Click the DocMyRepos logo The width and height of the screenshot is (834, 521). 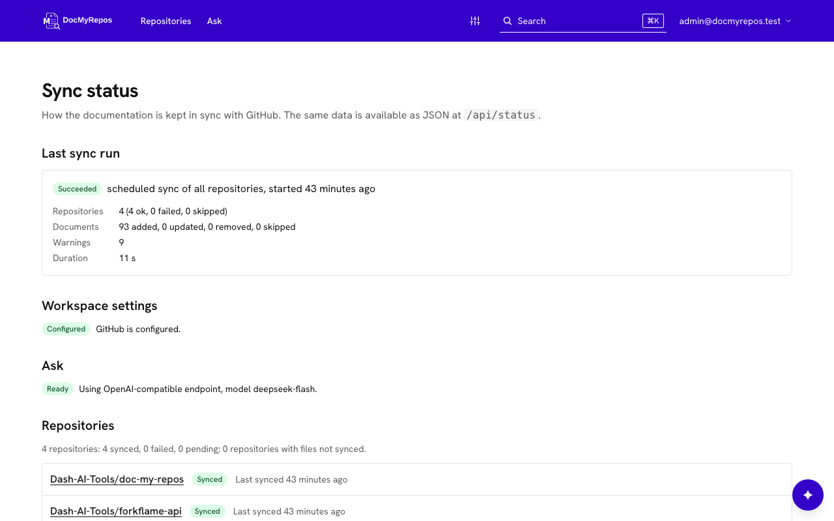[x=78, y=21]
